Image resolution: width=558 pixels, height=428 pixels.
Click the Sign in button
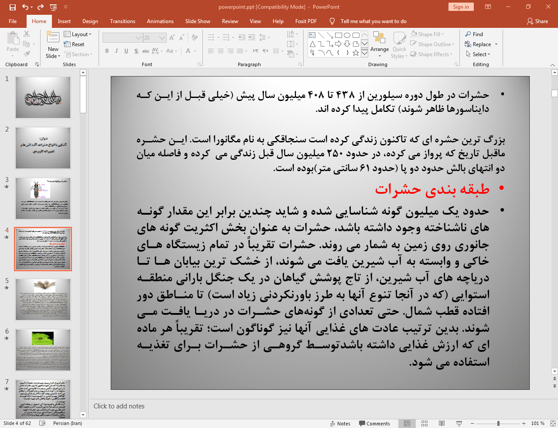(461, 7)
